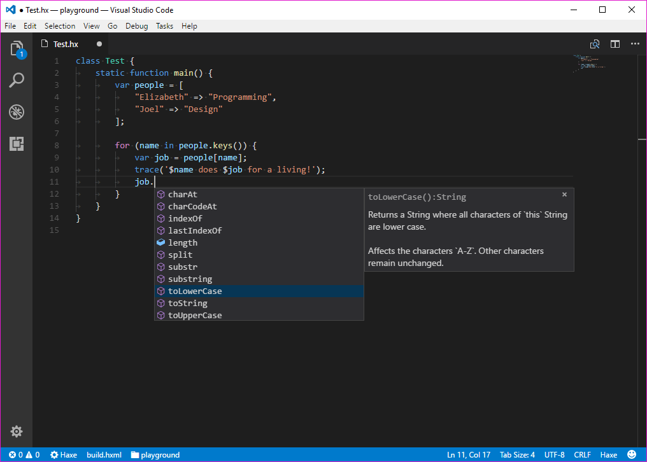This screenshot has width=647, height=462.
Task: Click build.hxml in the status bar
Action: [104, 454]
